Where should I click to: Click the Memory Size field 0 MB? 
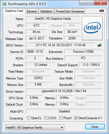point(38,85)
